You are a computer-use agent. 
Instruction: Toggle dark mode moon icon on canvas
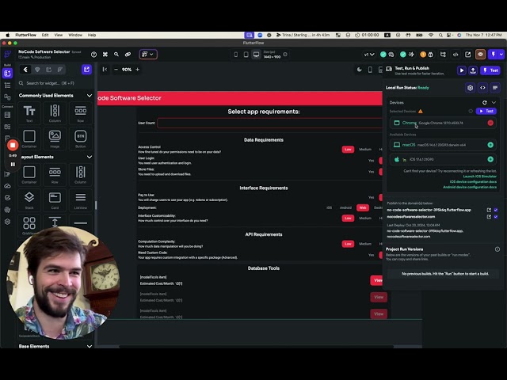359,70
